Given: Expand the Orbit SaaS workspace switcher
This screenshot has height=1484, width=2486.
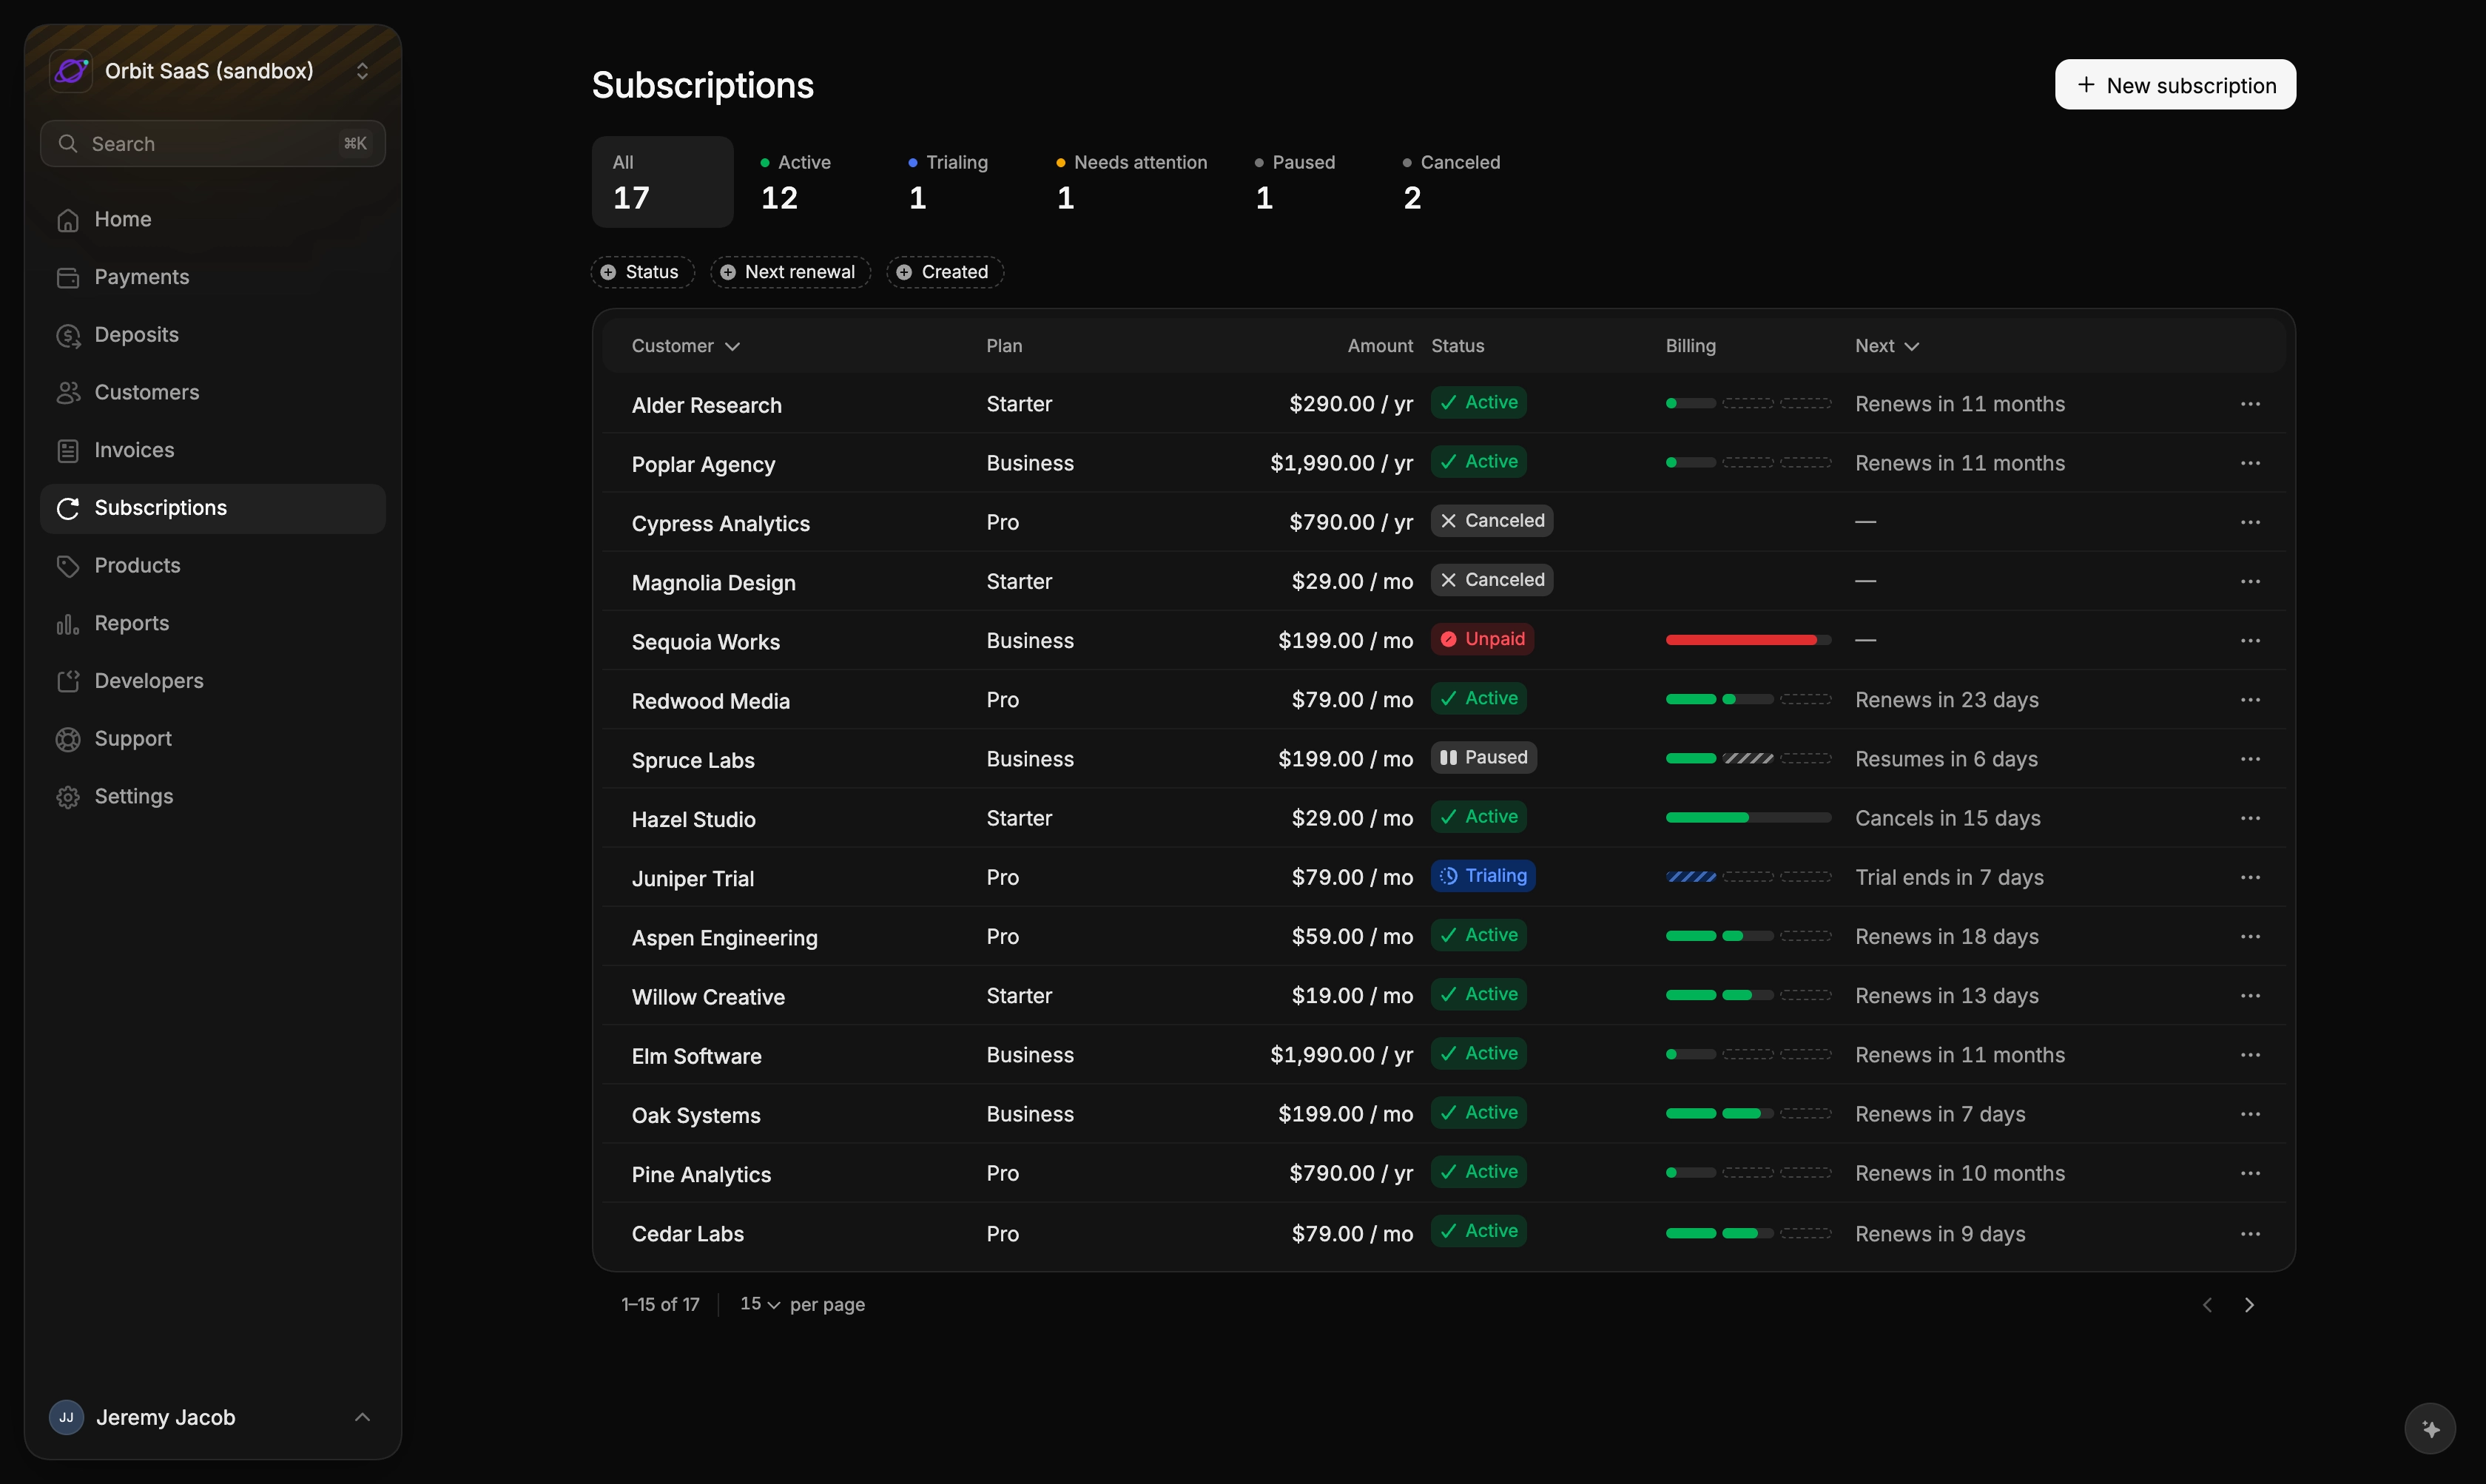Looking at the screenshot, I should (x=363, y=71).
